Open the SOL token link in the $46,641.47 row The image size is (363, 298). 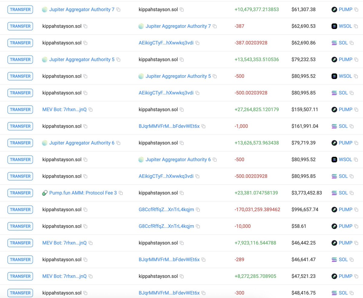pos(343,259)
